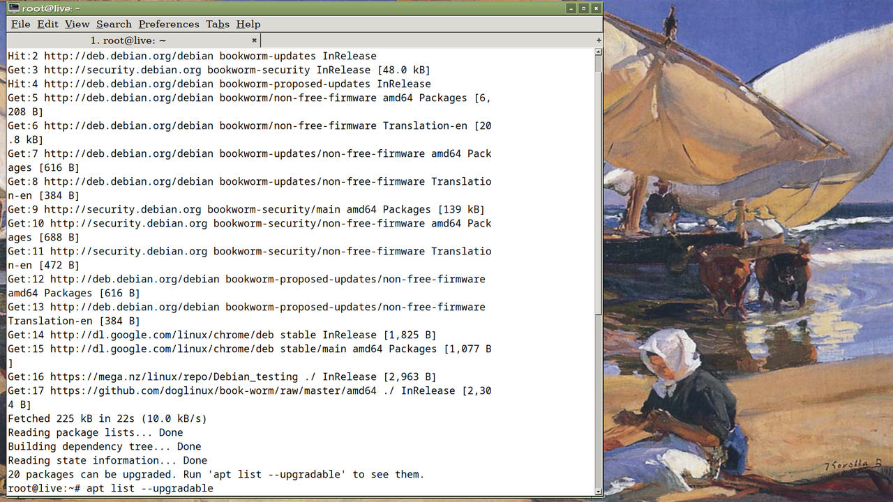
Task: Click the scrollbar up arrow
Action: (598, 52)
